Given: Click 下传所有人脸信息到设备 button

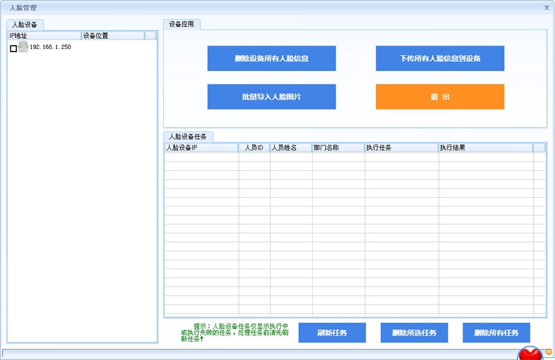Looking at the screenshot, I should pyautogui.click(x=439, y=59).
